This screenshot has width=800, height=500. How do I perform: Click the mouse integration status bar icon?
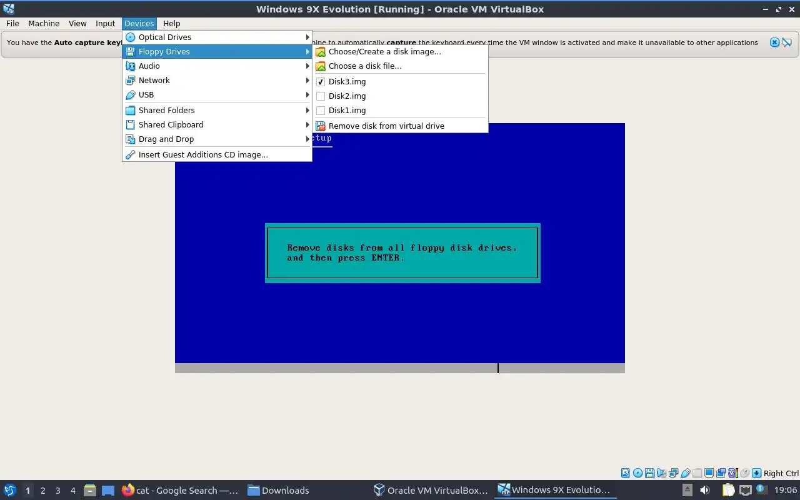click(744, 473)
